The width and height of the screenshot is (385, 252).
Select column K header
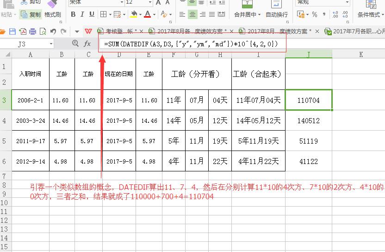pos(360,54)
